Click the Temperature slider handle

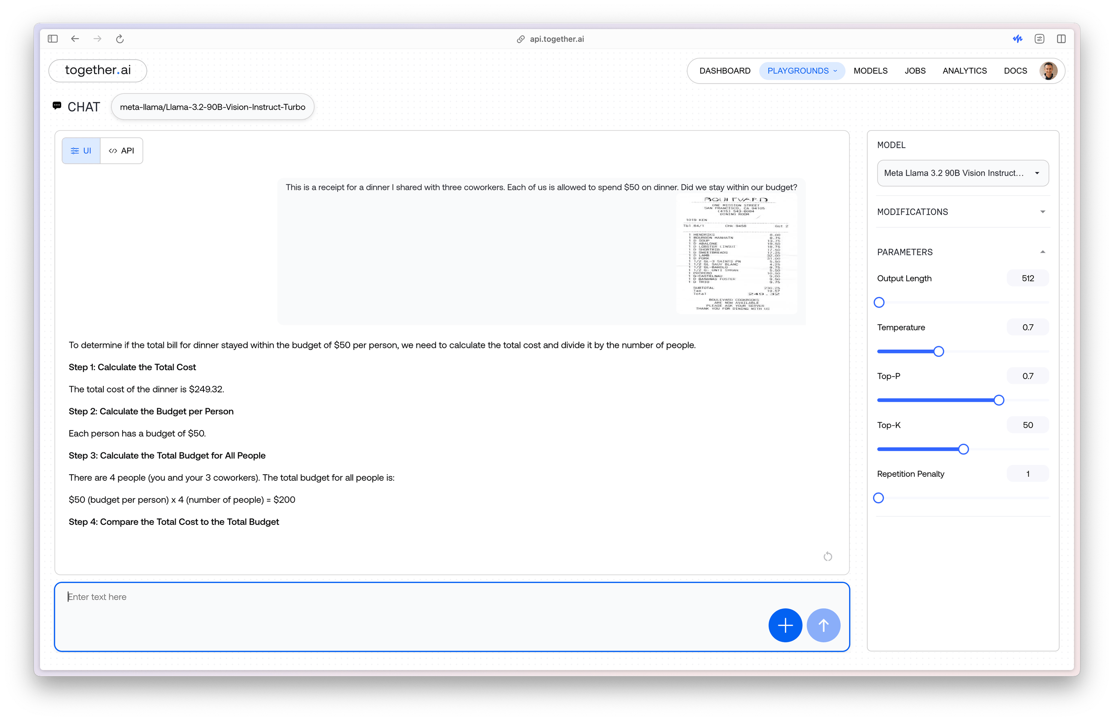click(x=938, y=351)
